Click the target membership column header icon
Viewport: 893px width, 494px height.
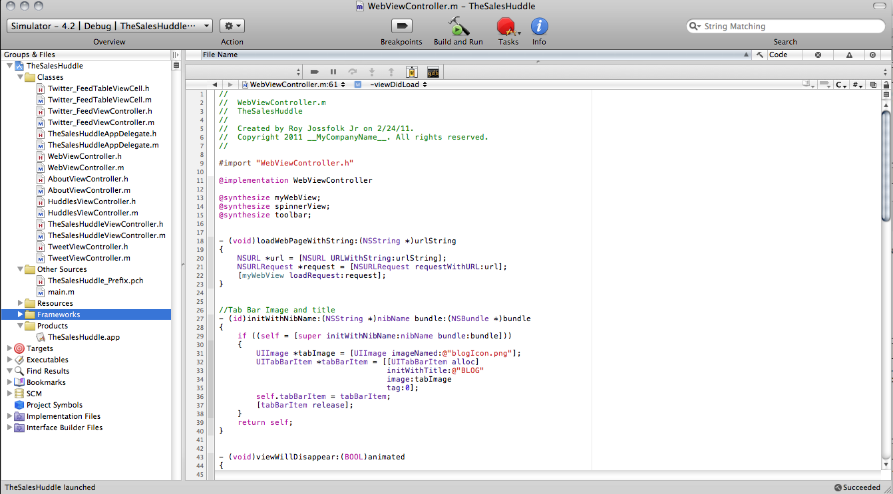click(873, 55)
